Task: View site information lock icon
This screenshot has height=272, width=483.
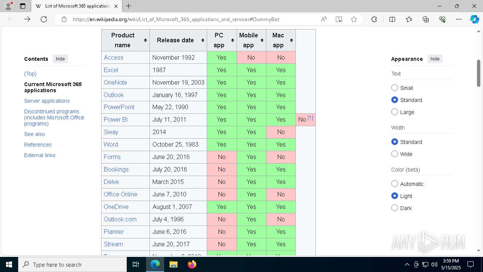Action: coord(64,19)
